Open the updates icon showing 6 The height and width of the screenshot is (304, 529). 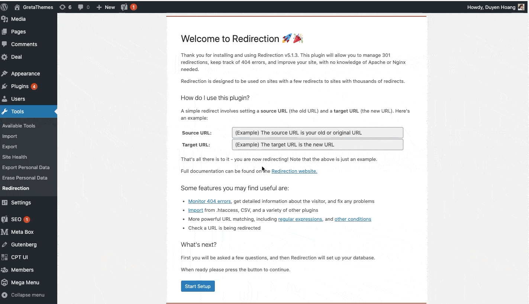click(62, 7)
